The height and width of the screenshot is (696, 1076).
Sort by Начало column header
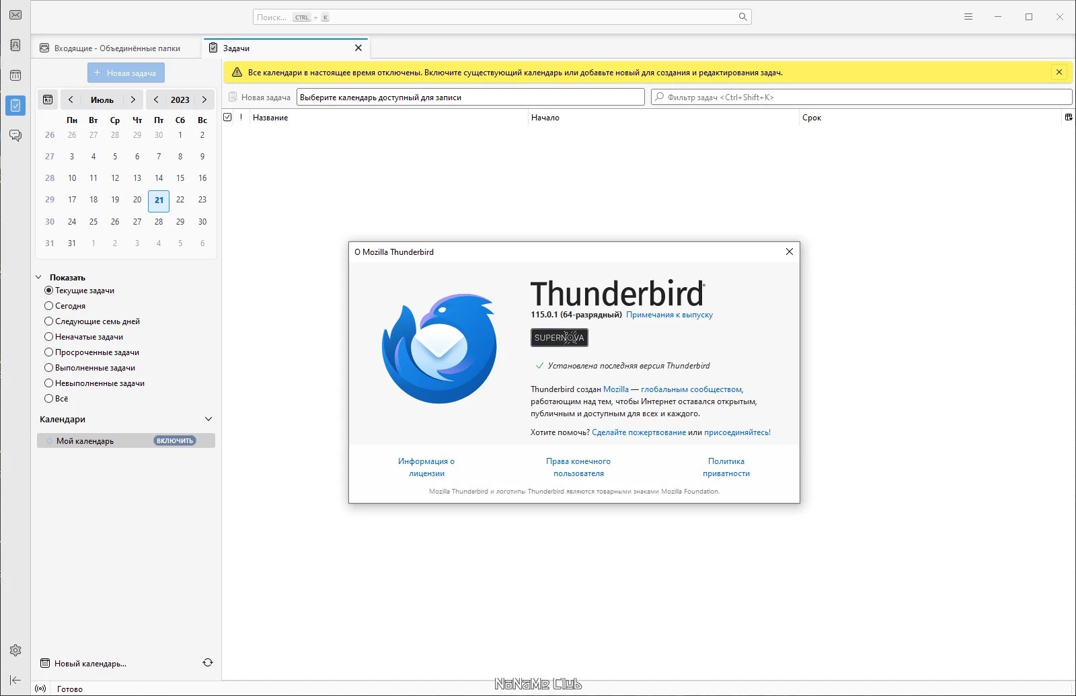663,118
